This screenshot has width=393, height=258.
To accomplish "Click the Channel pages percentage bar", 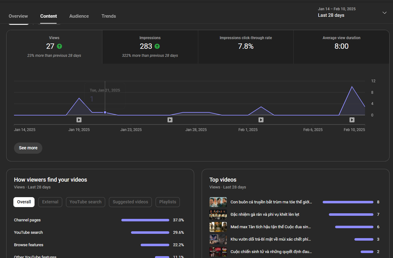I will [145, 220].
